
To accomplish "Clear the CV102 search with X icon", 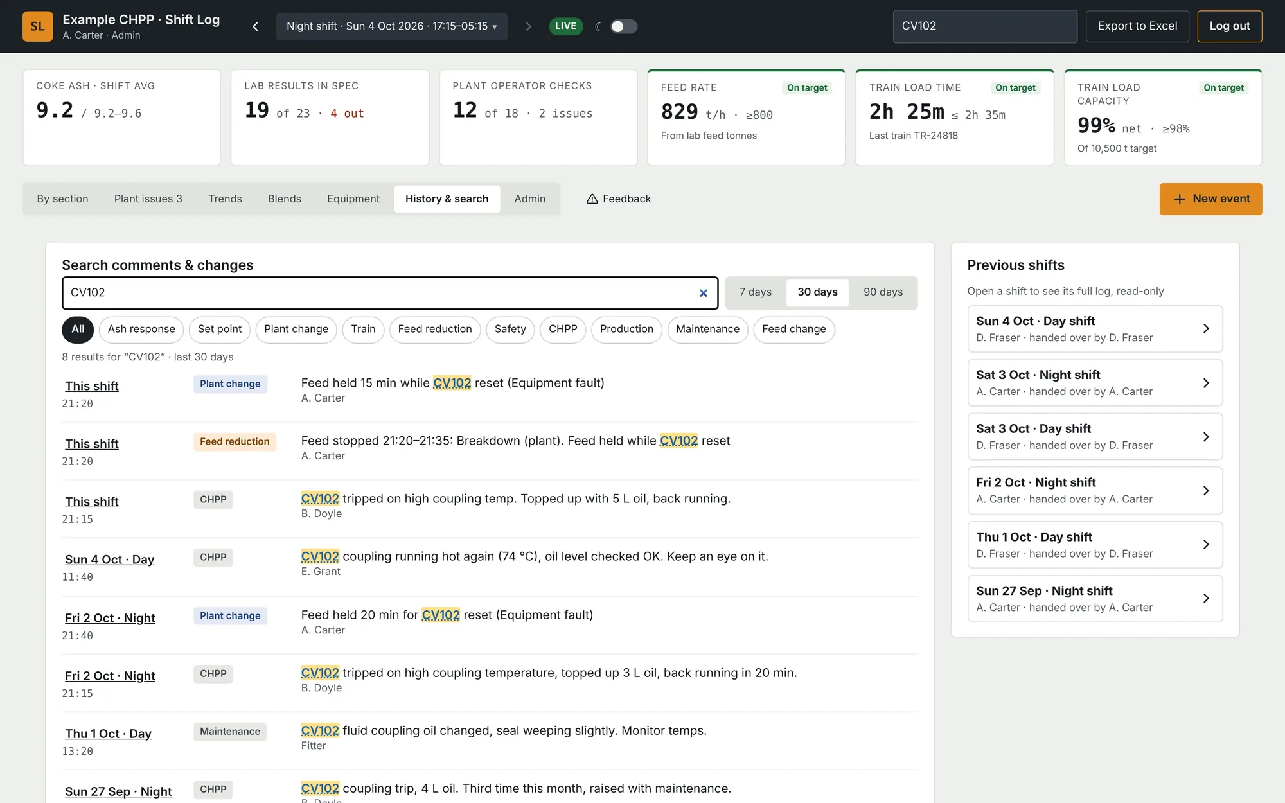I will [x=704, y=293].
